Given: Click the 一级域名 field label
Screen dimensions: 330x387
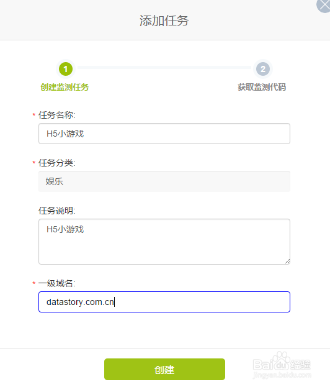Looking at the screenshot, I should pyautogui.click(x=57, y=283).
